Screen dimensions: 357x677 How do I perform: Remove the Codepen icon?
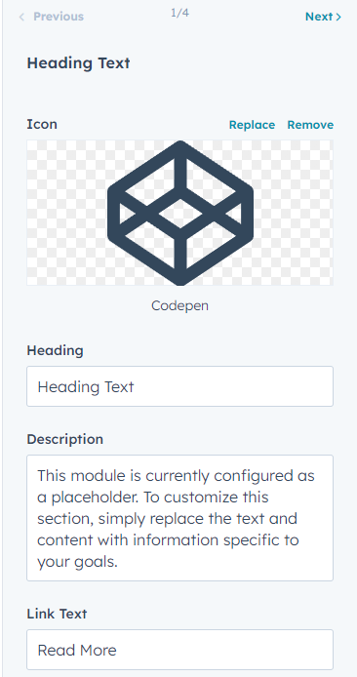point(310,125)
